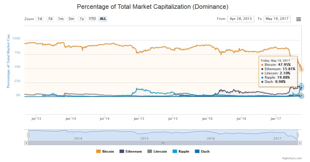Click the Bitcoin orange legend swatch
310x162 pixels.
point(99,152)
